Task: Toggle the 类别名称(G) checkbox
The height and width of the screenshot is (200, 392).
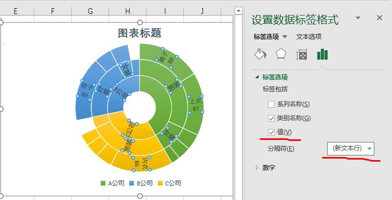Action: (x=271, y=118)
